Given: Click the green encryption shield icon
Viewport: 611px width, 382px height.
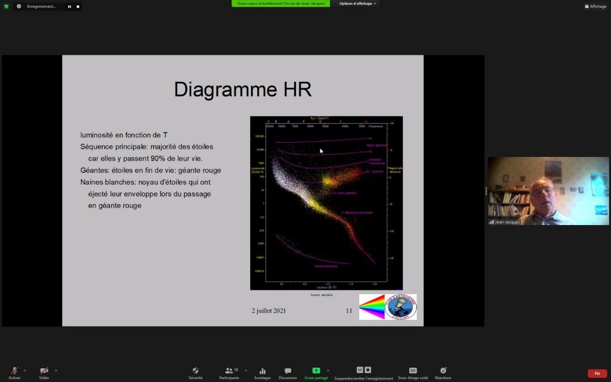Looking at the screenshot, I should point(6,6).
